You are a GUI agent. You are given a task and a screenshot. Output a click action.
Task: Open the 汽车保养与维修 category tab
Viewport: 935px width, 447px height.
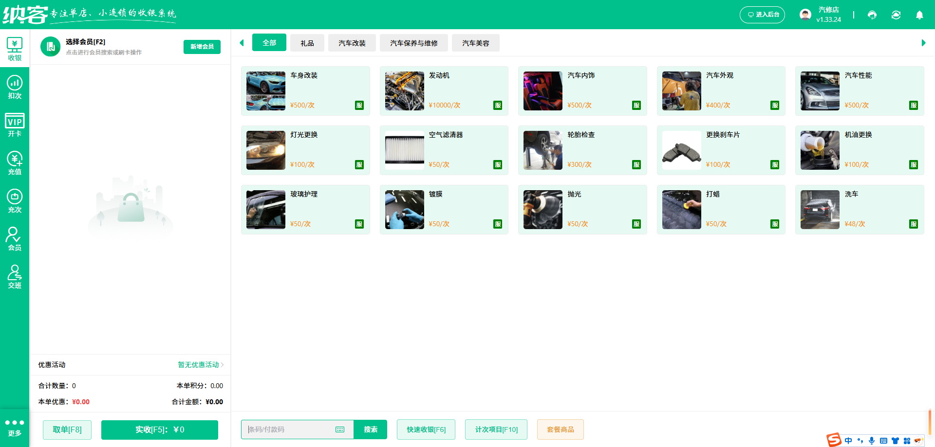pos(413,43)
